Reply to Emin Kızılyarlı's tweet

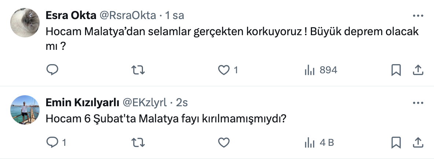tap(52, 142)
